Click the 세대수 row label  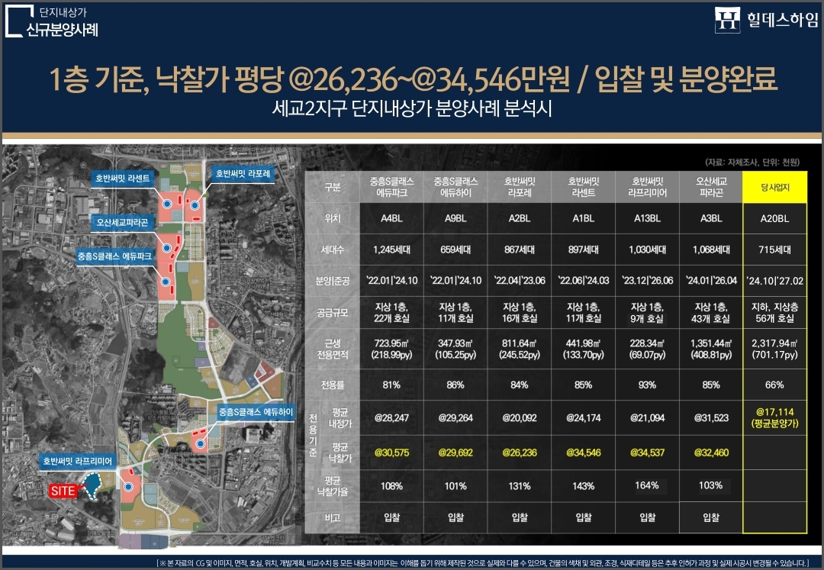(x=333, y=250)
